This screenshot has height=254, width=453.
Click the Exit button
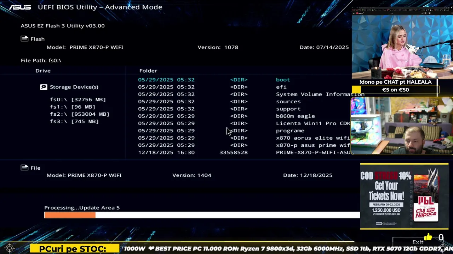(x=418, y=242)
